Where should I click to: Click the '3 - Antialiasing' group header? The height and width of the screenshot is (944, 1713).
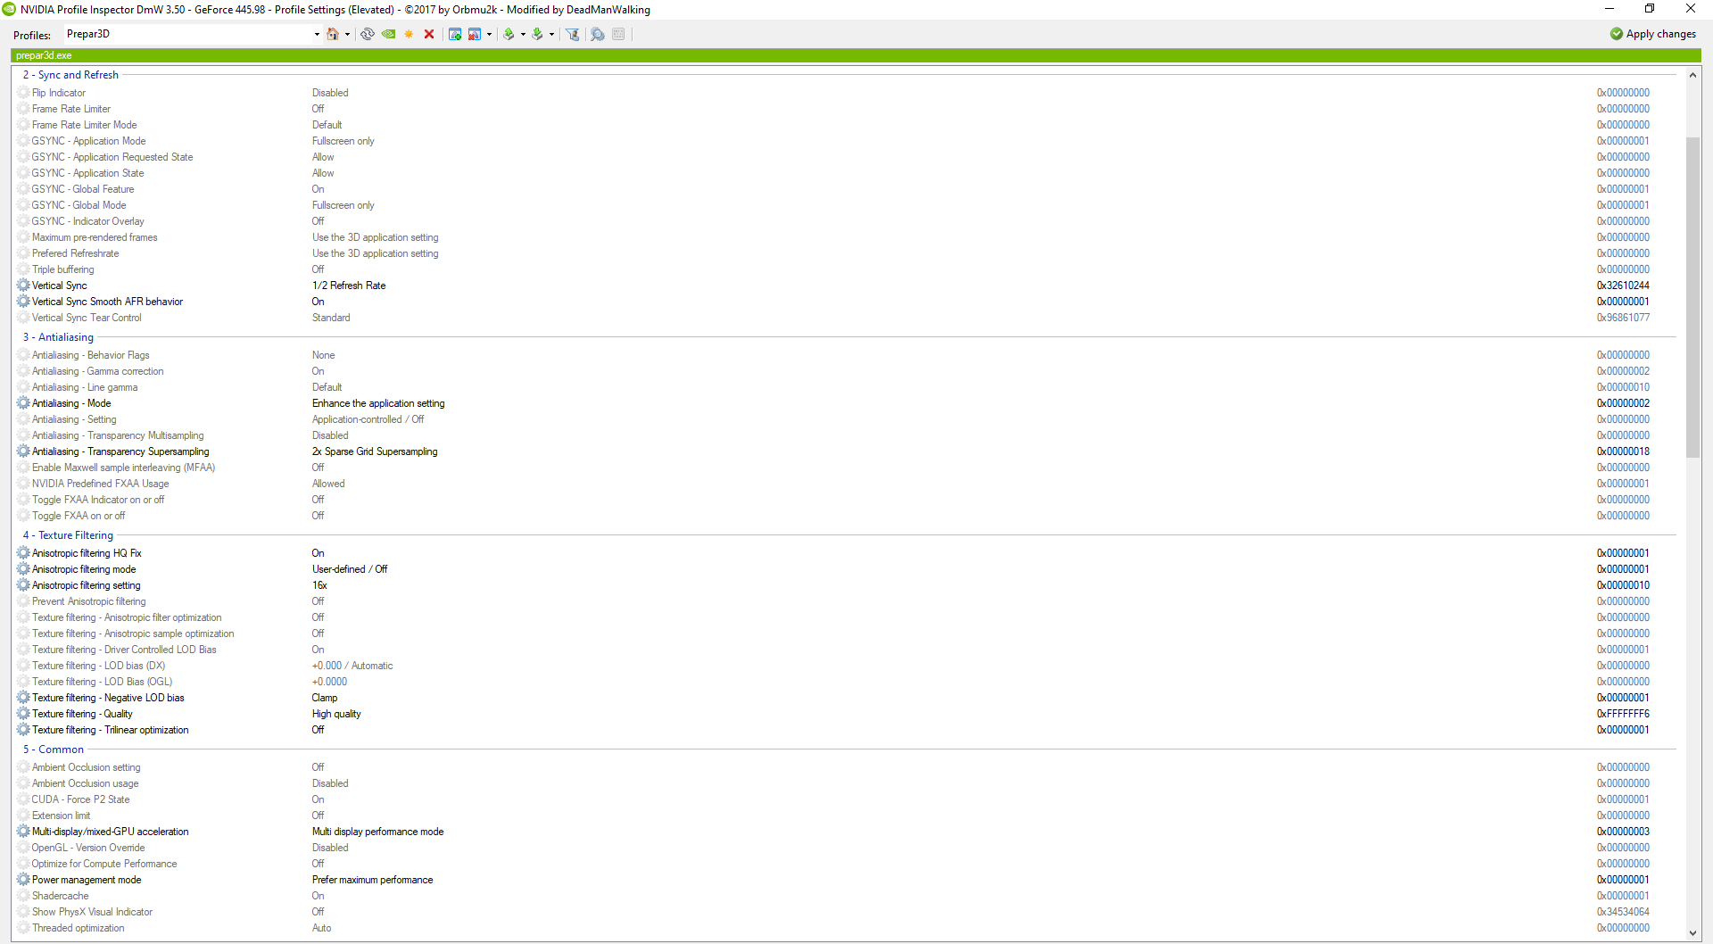pyautogui.click(x=58, y=337)
